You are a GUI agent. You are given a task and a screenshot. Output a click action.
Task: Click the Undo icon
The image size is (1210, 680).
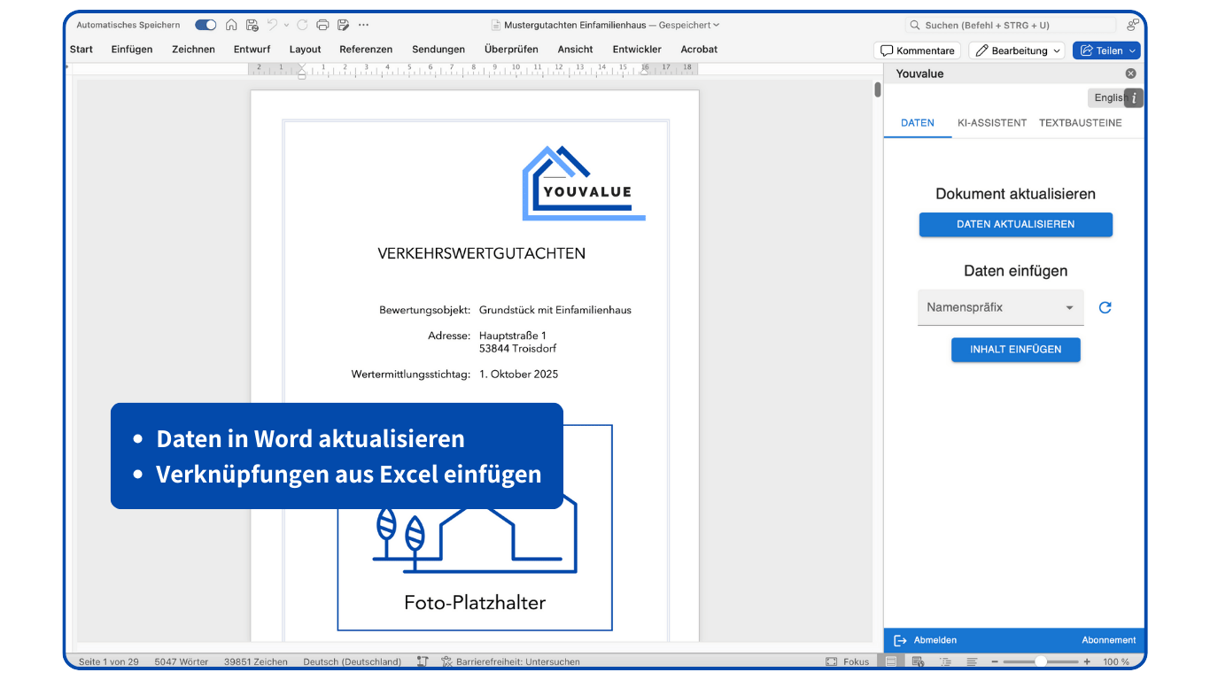coord(273,25)
